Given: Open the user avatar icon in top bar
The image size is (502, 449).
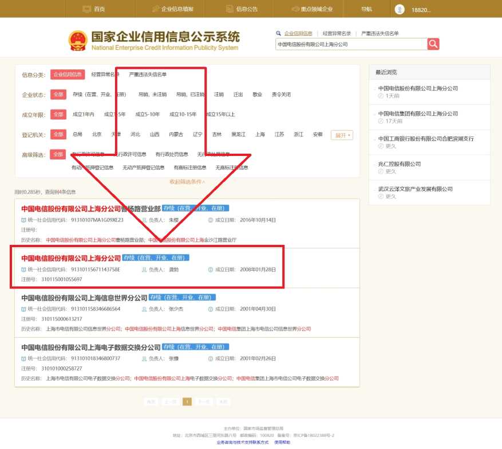Looking at the screenshot, I should tap(399, 9).
